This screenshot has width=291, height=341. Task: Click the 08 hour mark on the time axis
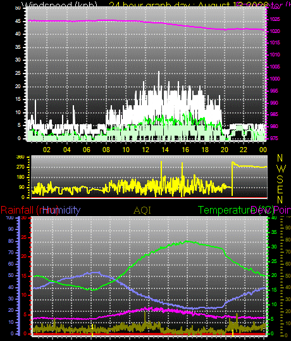pos(106,150)
